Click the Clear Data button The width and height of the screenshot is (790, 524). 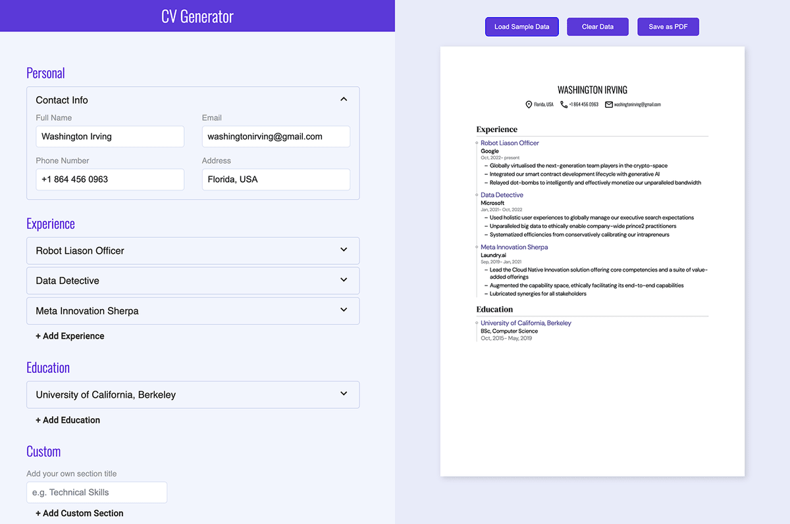pyautogui.click(x=597, y=26)
